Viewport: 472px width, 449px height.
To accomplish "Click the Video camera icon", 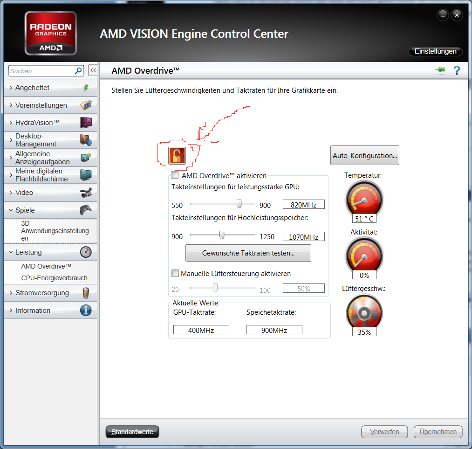I will point(86,193).
